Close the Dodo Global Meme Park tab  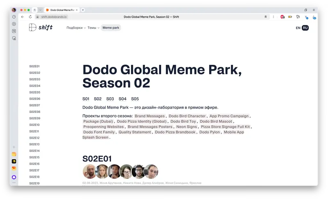click(x=77, y=10)
